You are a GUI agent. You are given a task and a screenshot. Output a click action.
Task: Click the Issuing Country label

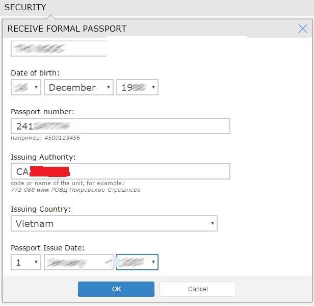[x=41, y=209]
